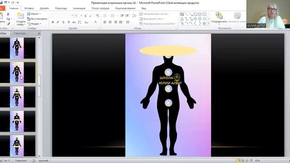Click the Normal view icon in status bar

click(239, 161)
